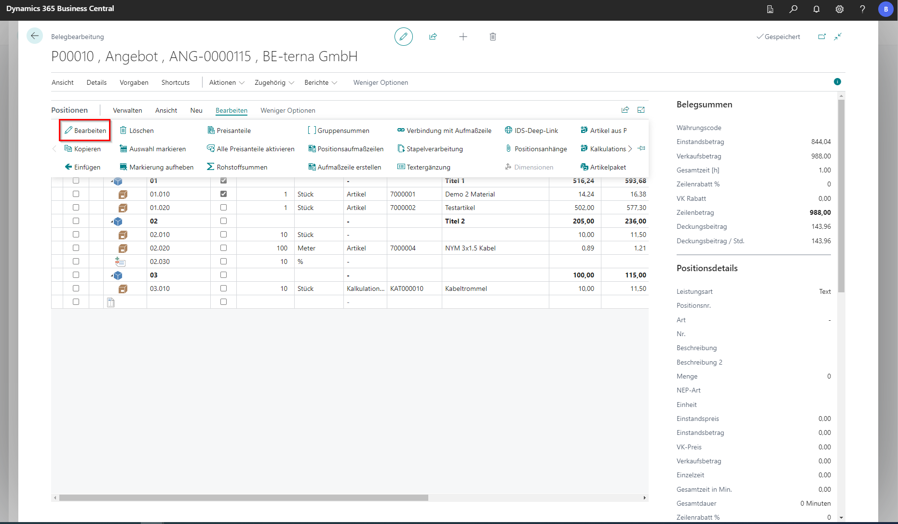Collapse the Titel 2 group row 02
The width and height of the screenshot is (898, 524).
(112, 222)
